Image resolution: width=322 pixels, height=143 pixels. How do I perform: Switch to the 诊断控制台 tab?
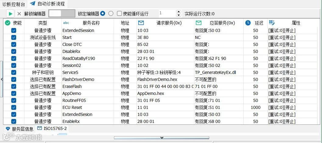[13, 4]
